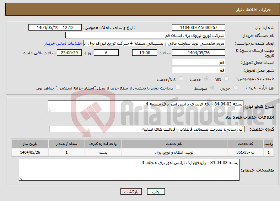Click the buyer name field شرکت توزیع نیروی برق
This screenshot has height=201, width=280.
click(145, 36)
